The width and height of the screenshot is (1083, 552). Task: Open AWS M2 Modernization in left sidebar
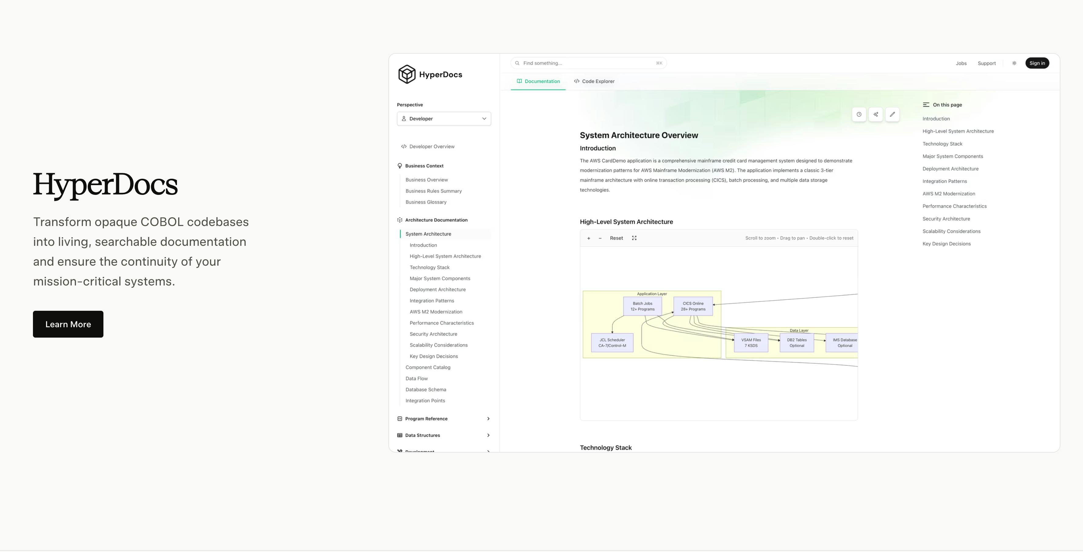pyautogui.click(x=436, y=312)
